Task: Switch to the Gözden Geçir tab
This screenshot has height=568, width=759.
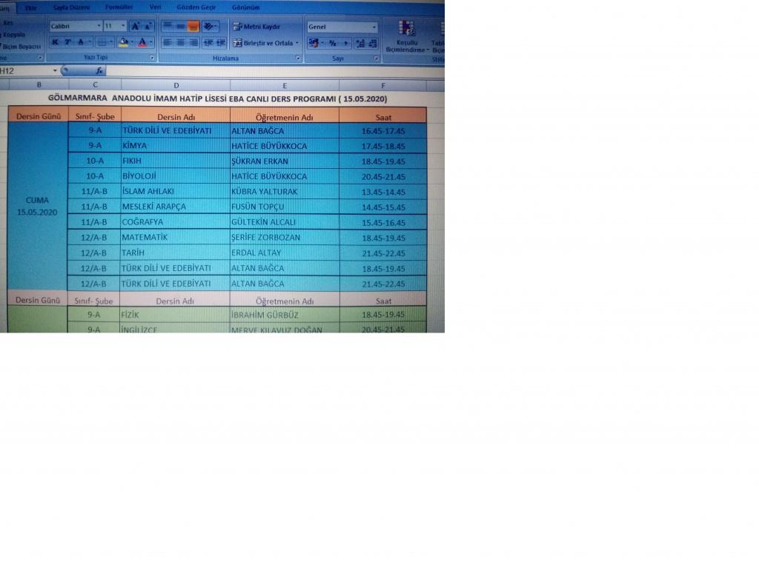Action: [196, 7]
